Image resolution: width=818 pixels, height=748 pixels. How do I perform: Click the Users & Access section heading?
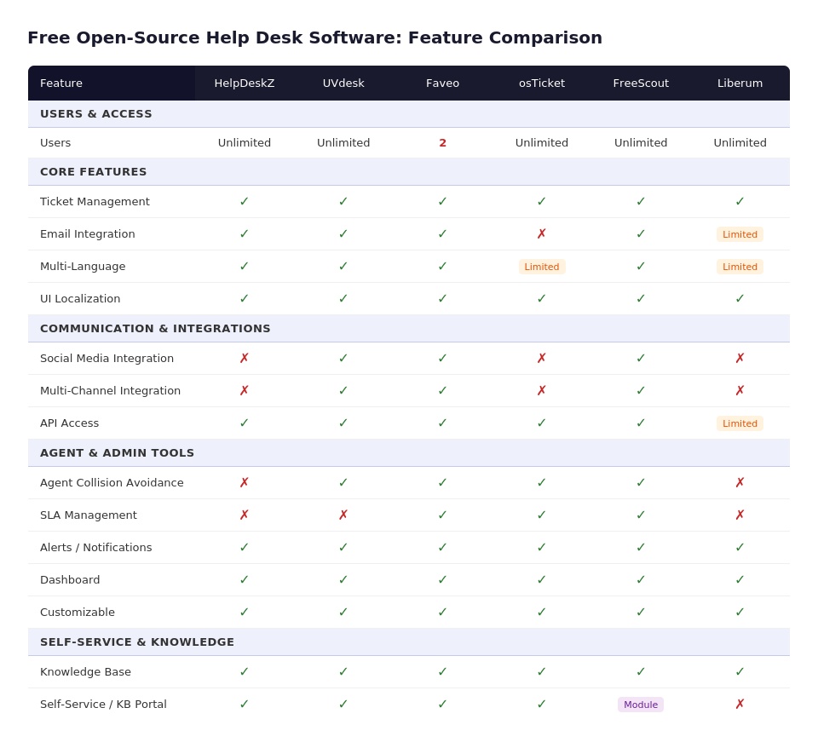[96, 113]
